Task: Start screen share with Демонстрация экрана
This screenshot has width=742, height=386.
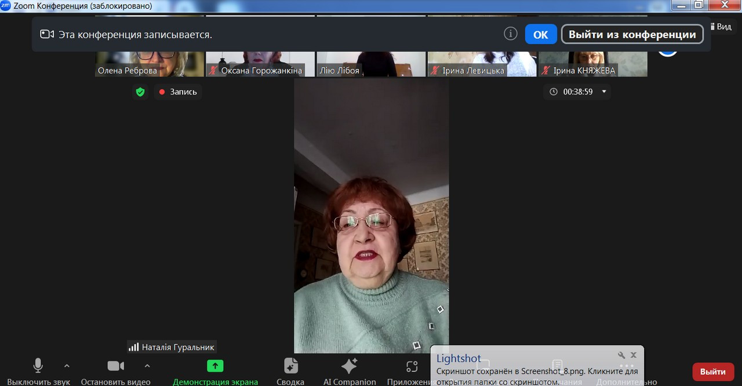Action: pos(215,366)
